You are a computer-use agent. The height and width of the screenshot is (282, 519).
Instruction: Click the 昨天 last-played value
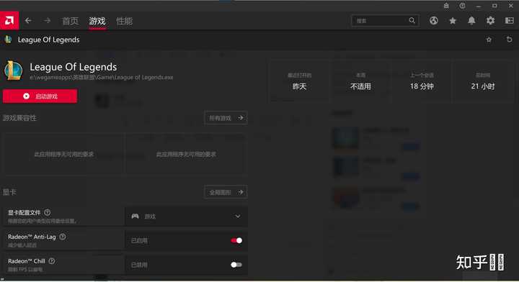click(299, 86)
